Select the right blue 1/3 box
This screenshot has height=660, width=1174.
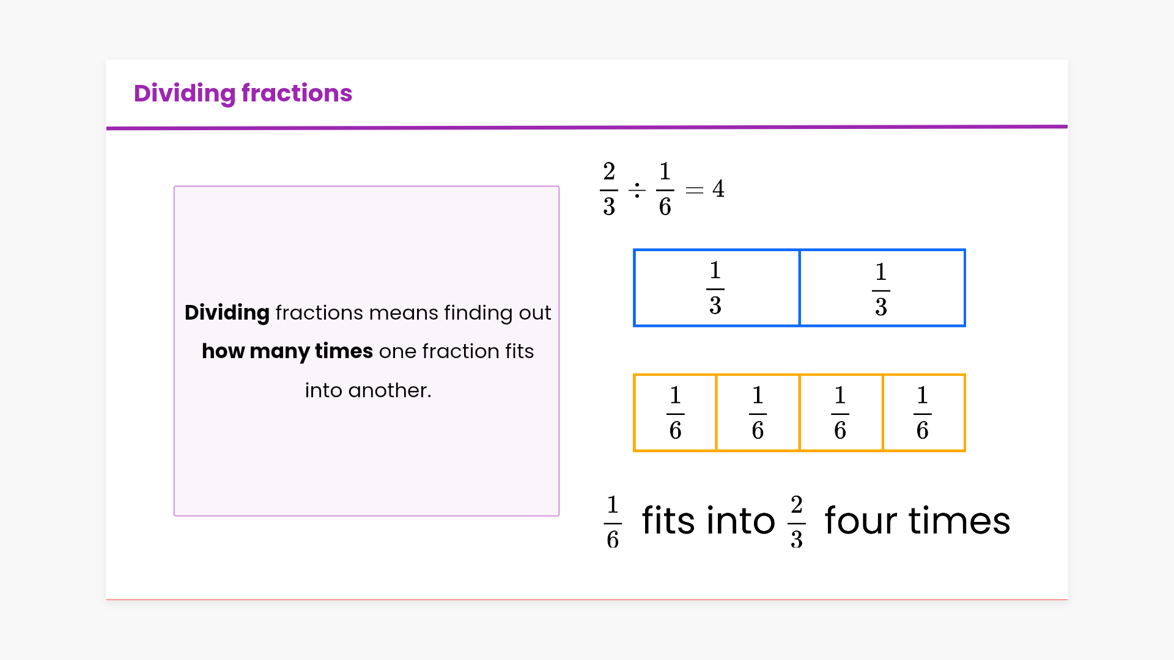pyautogui.click(x=882, y=288)
